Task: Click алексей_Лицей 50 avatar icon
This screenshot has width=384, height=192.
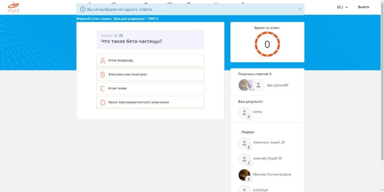Action: [244, 159]
